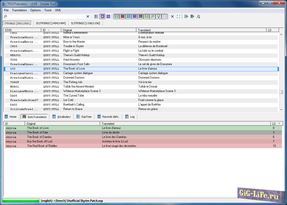The width and height of the screenshot is (287, 205).
Task: Toggle the yellow lines filter button
Action: pyautogui.click(x=146, y=16)
